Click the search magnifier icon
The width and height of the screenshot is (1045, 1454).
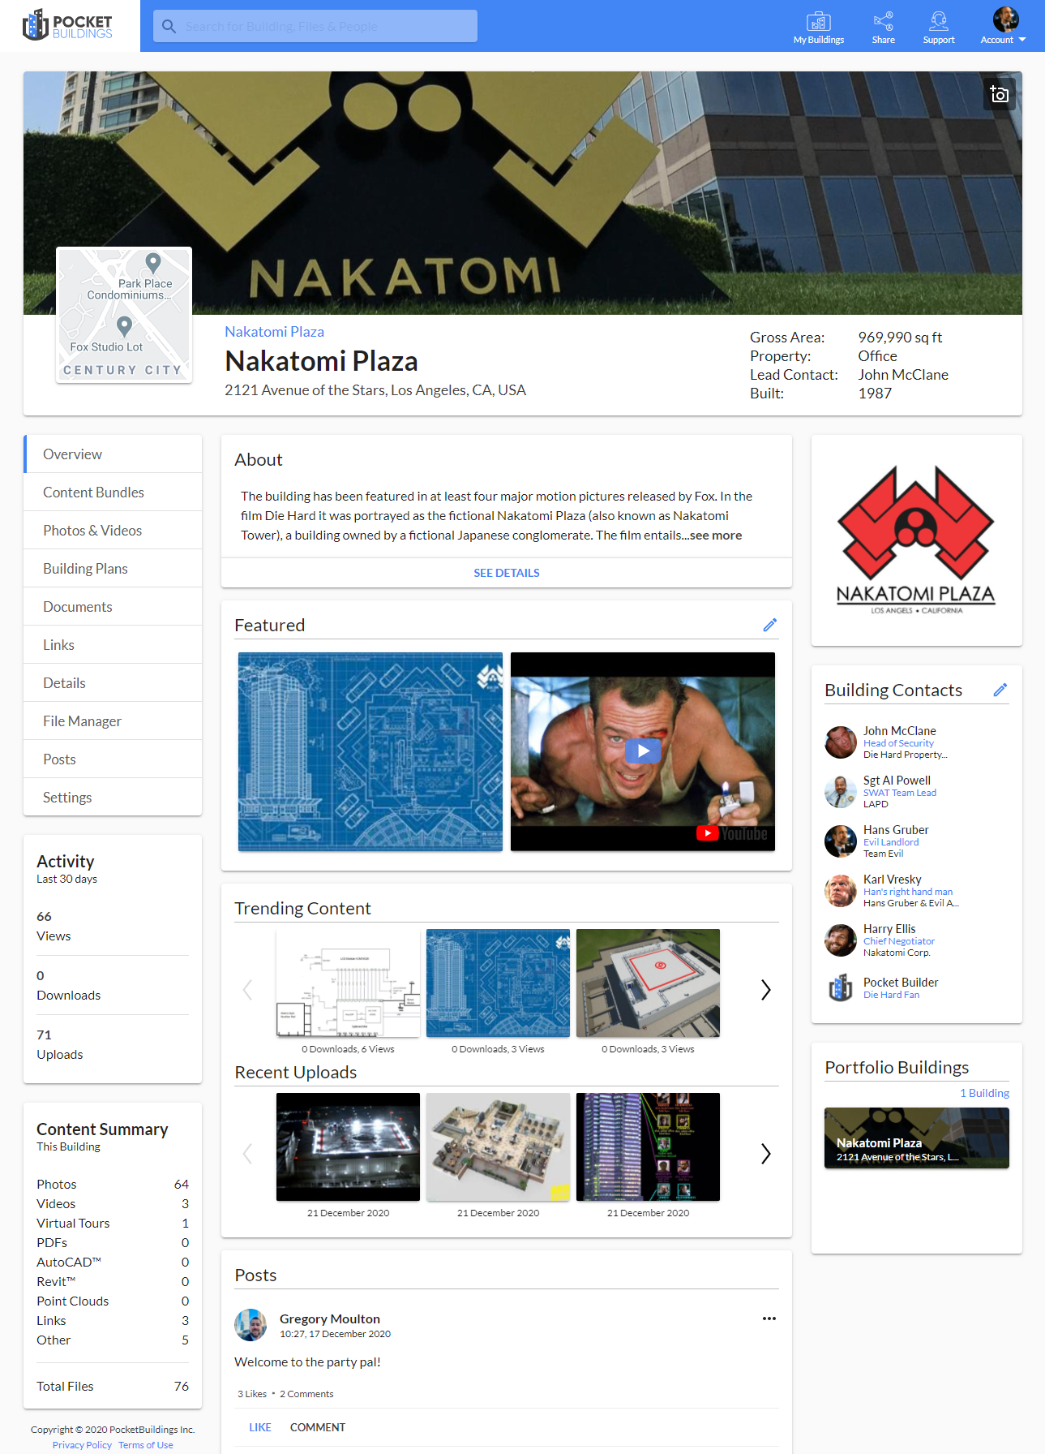[169, 26]
